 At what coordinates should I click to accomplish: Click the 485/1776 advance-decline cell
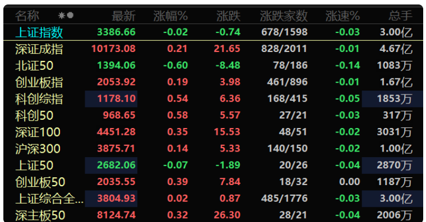pos(284,198)
